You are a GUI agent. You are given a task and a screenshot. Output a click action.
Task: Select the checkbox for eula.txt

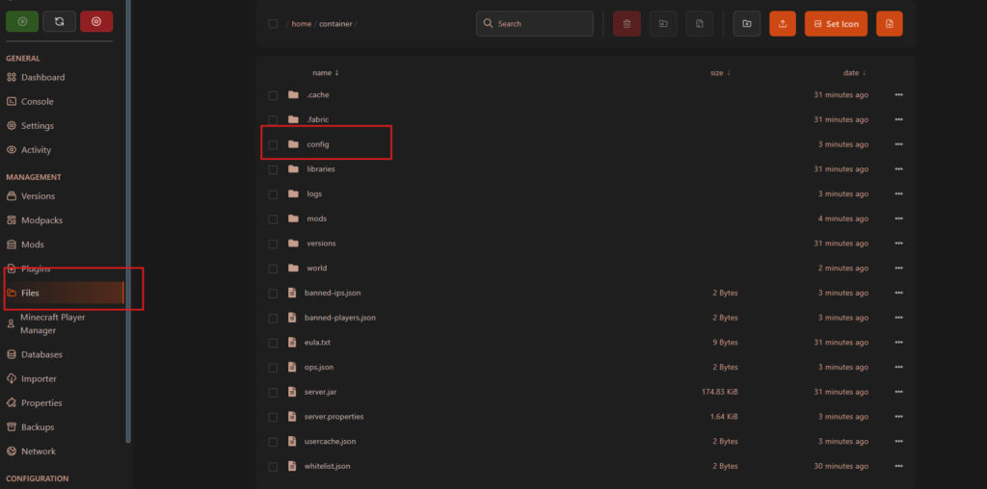273,343
